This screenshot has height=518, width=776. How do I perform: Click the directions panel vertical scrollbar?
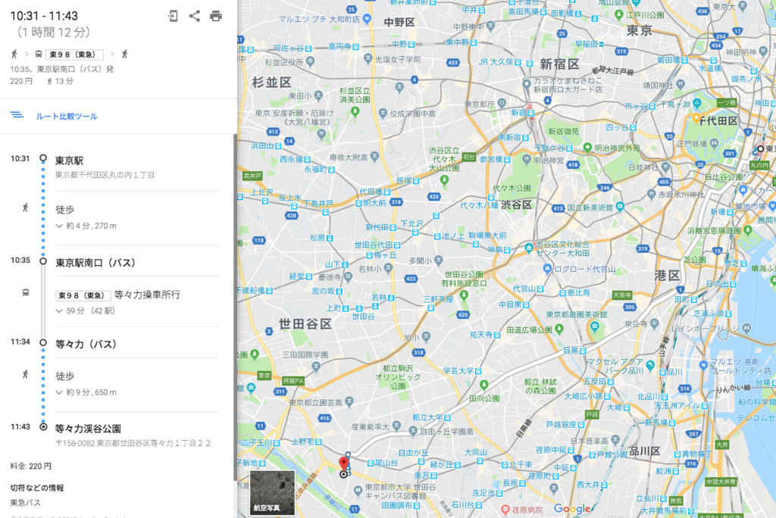click(235, 307)
